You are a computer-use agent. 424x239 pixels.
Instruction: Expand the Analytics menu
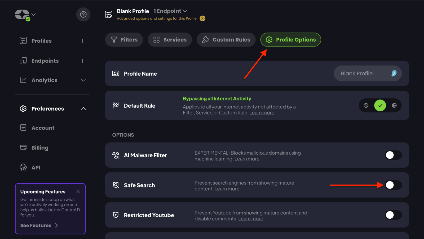click(83, 80)
